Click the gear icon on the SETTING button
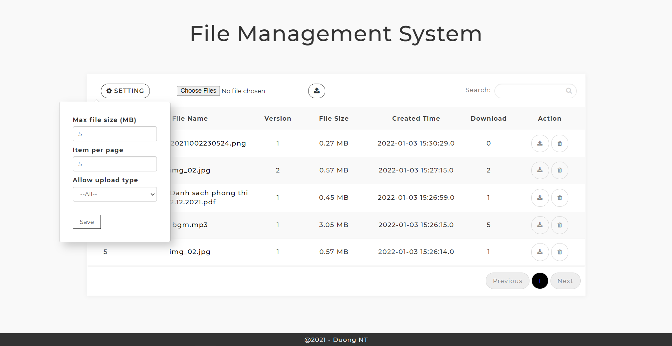Viewport: 672px width, 346px height. pos(109,91)
